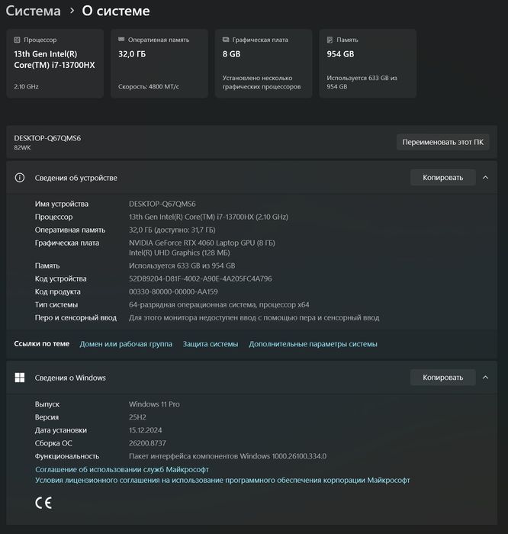Click the RAM icon in the Оперативная память card
The width and height of the screenshot is (508, 534).
click(x=121, y=40)
